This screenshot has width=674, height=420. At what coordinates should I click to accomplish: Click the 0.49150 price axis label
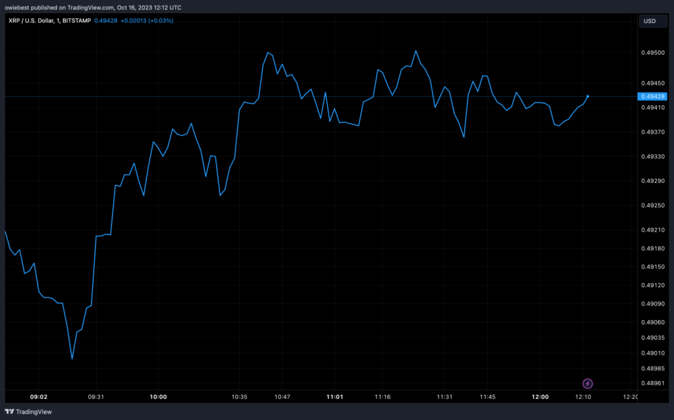pyautogui.click(x=652, y=267)
